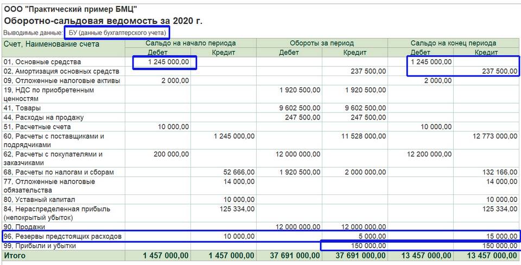Click total opening debit 1 457 000,00

(166, 256)
